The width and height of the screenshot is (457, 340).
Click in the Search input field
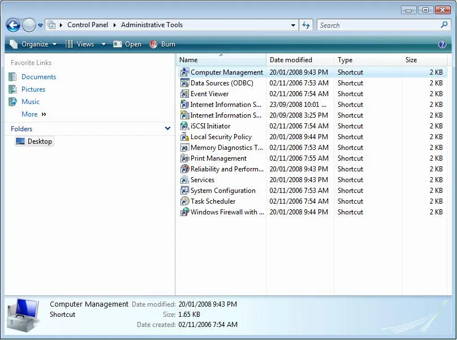[x=378, y=25]
